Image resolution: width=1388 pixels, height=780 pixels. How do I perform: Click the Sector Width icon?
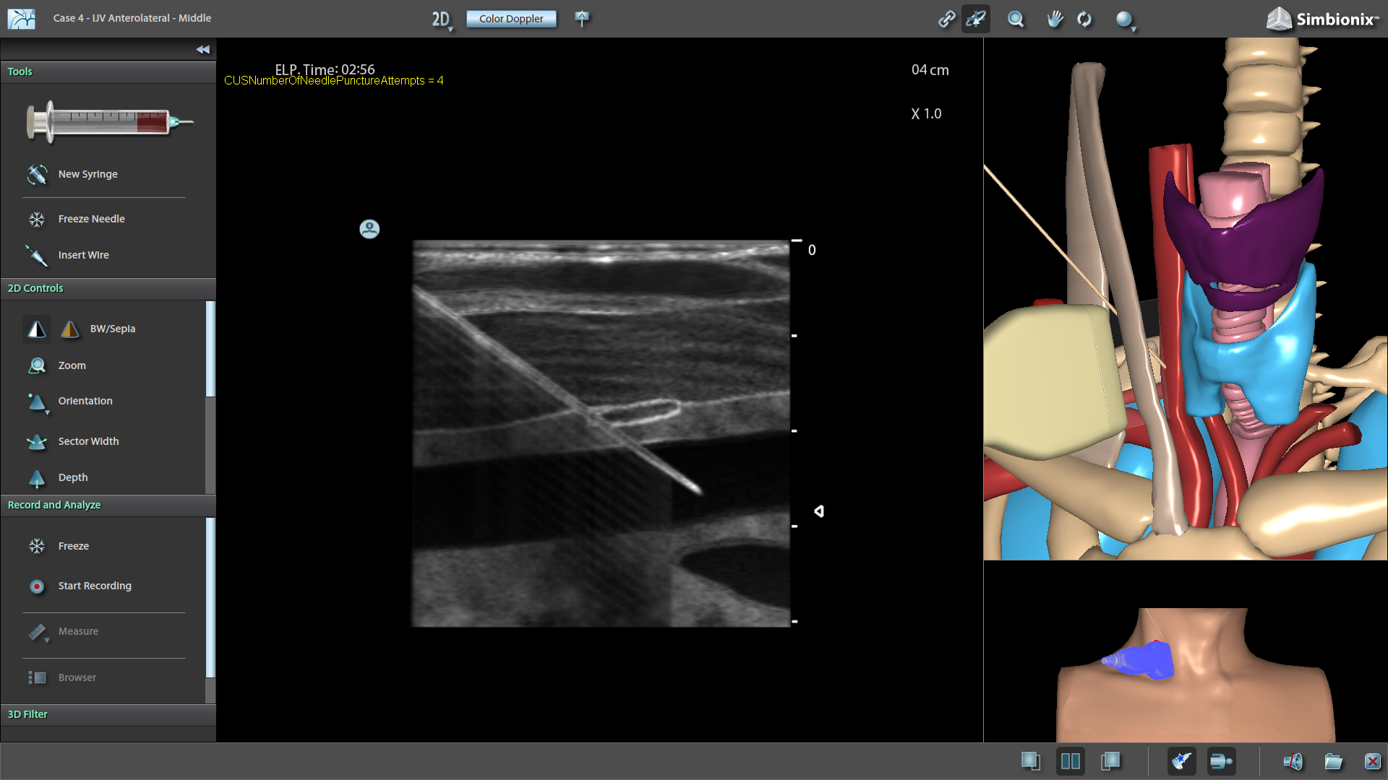click(x=37, y=441)
